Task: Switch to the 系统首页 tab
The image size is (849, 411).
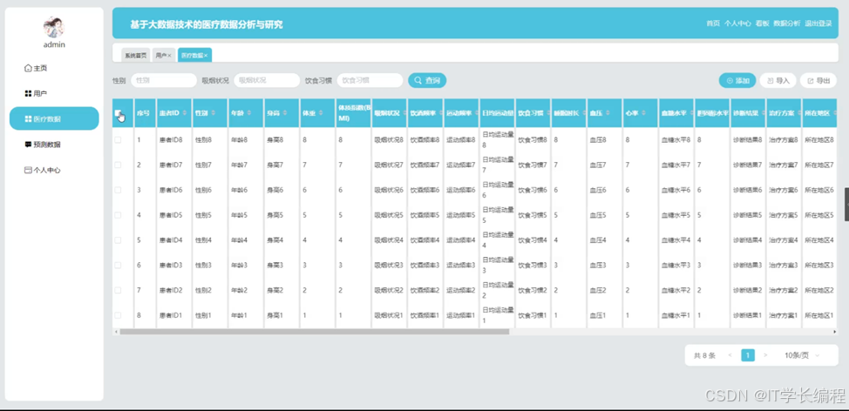Action: click(136, 55)
